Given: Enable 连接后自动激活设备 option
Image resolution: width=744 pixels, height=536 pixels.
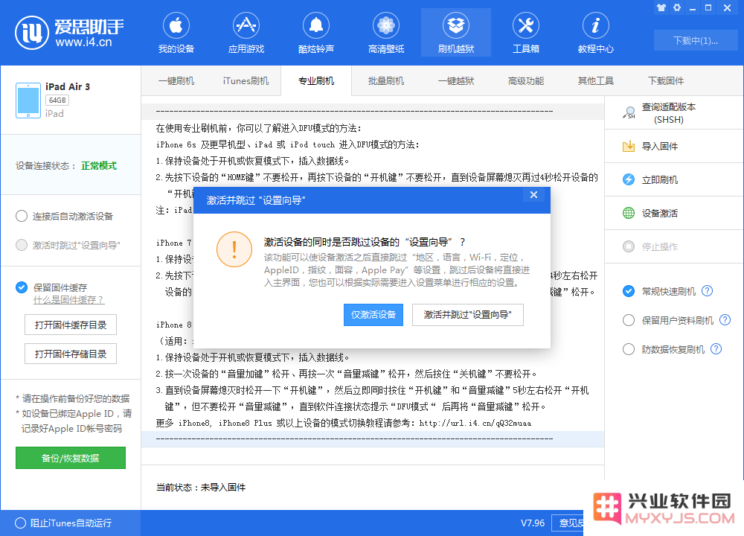Looking at the screenshot, I should pos(22,216).
